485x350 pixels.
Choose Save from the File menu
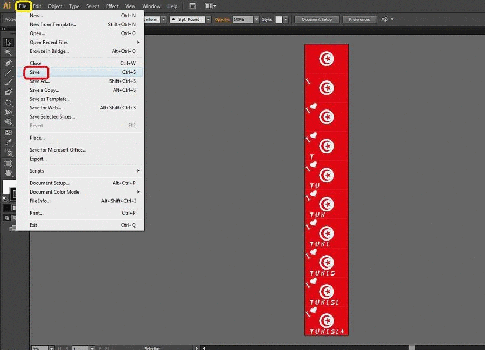pos(80,72)
